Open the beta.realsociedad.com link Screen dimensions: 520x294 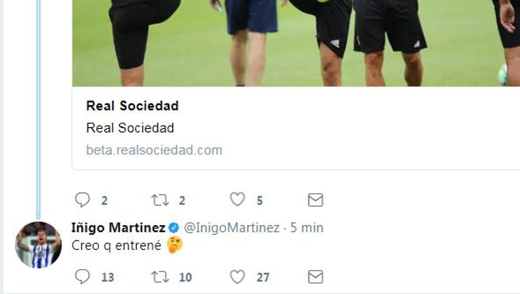pyautogui.click(x=154, y=150)
